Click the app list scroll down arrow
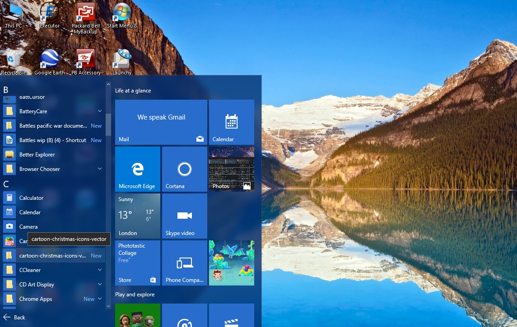Viewport: 517px width, 327px height. (x=108, y=306)
